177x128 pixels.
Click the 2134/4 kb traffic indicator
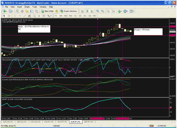(162, 126)
